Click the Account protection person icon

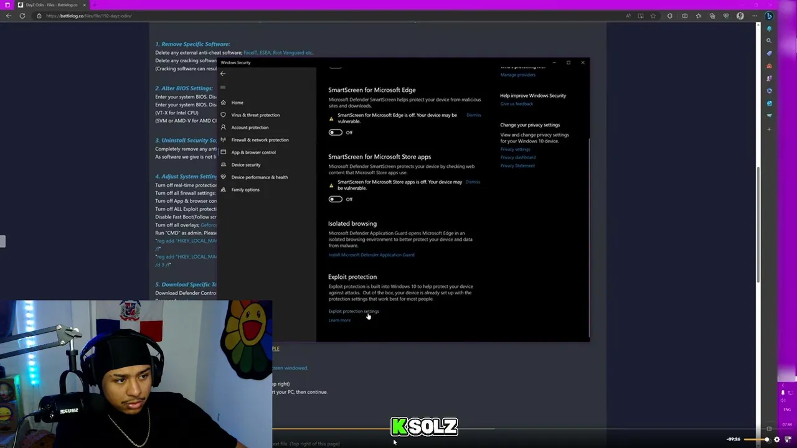point(223,128)
